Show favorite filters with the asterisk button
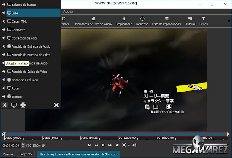Screen dimensions: 232x158 pyautogui.click(x=5, y=105)
